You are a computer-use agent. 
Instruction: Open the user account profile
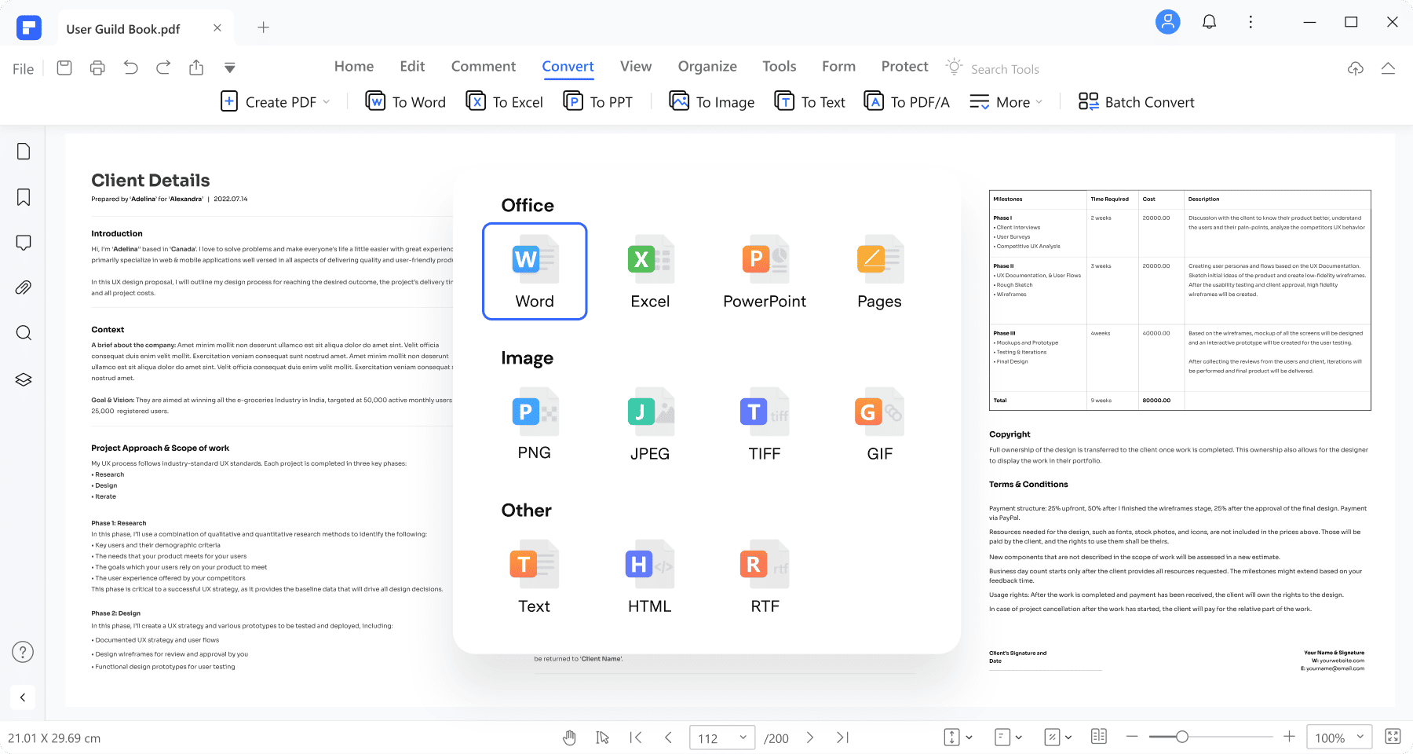point(1168,22)
